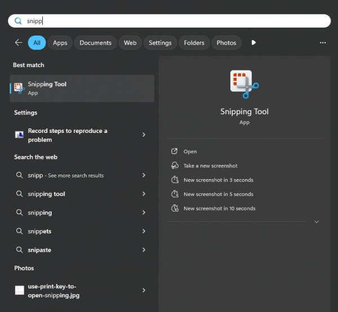Switch to the Settings filter tab
Viewport: 338px width, 312px height.
[x=160, y=43]
